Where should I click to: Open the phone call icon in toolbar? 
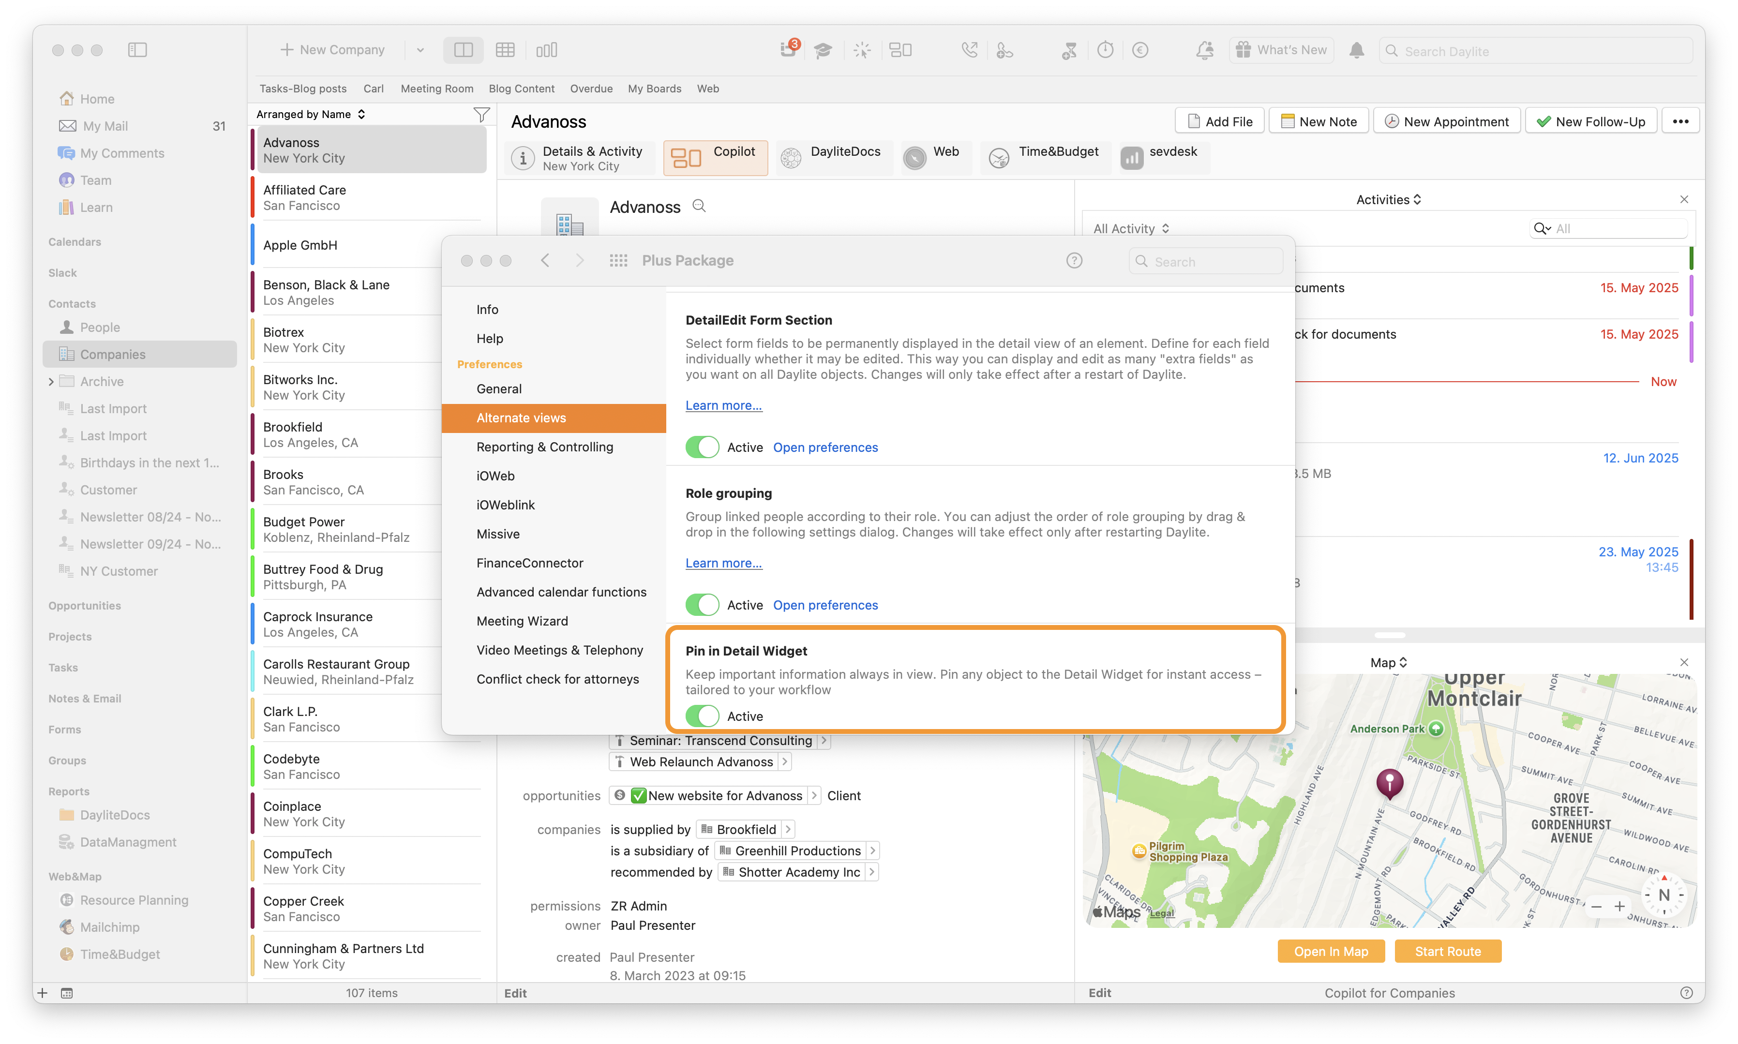tap(970, 50)
